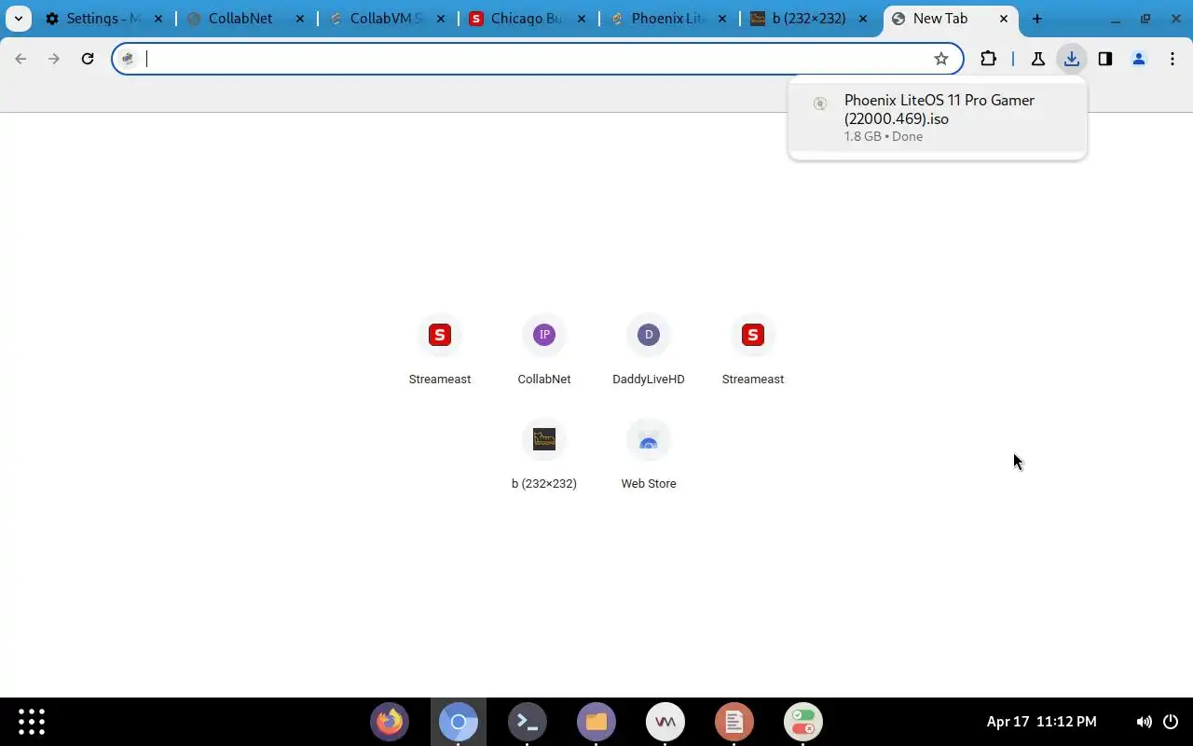
Task: Open Chrome Labs flask icon
Action: (x=1037, y=59)
